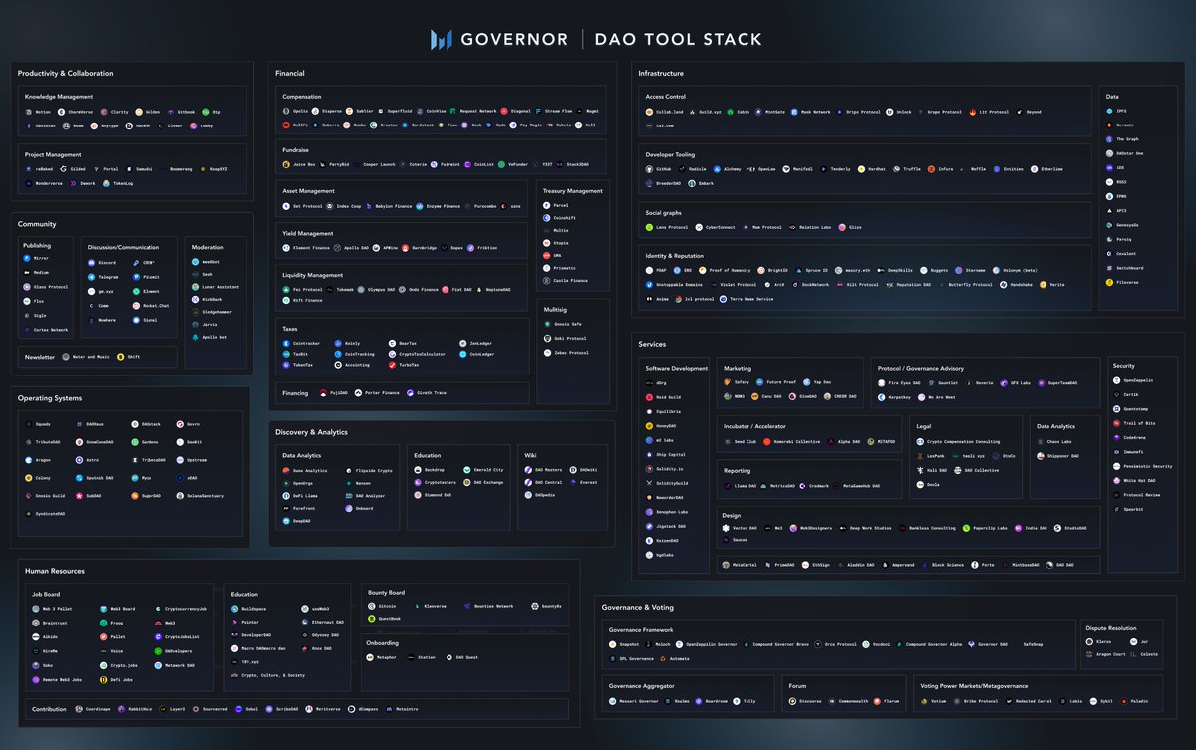Click the Discord logo icon

(91, 262)
